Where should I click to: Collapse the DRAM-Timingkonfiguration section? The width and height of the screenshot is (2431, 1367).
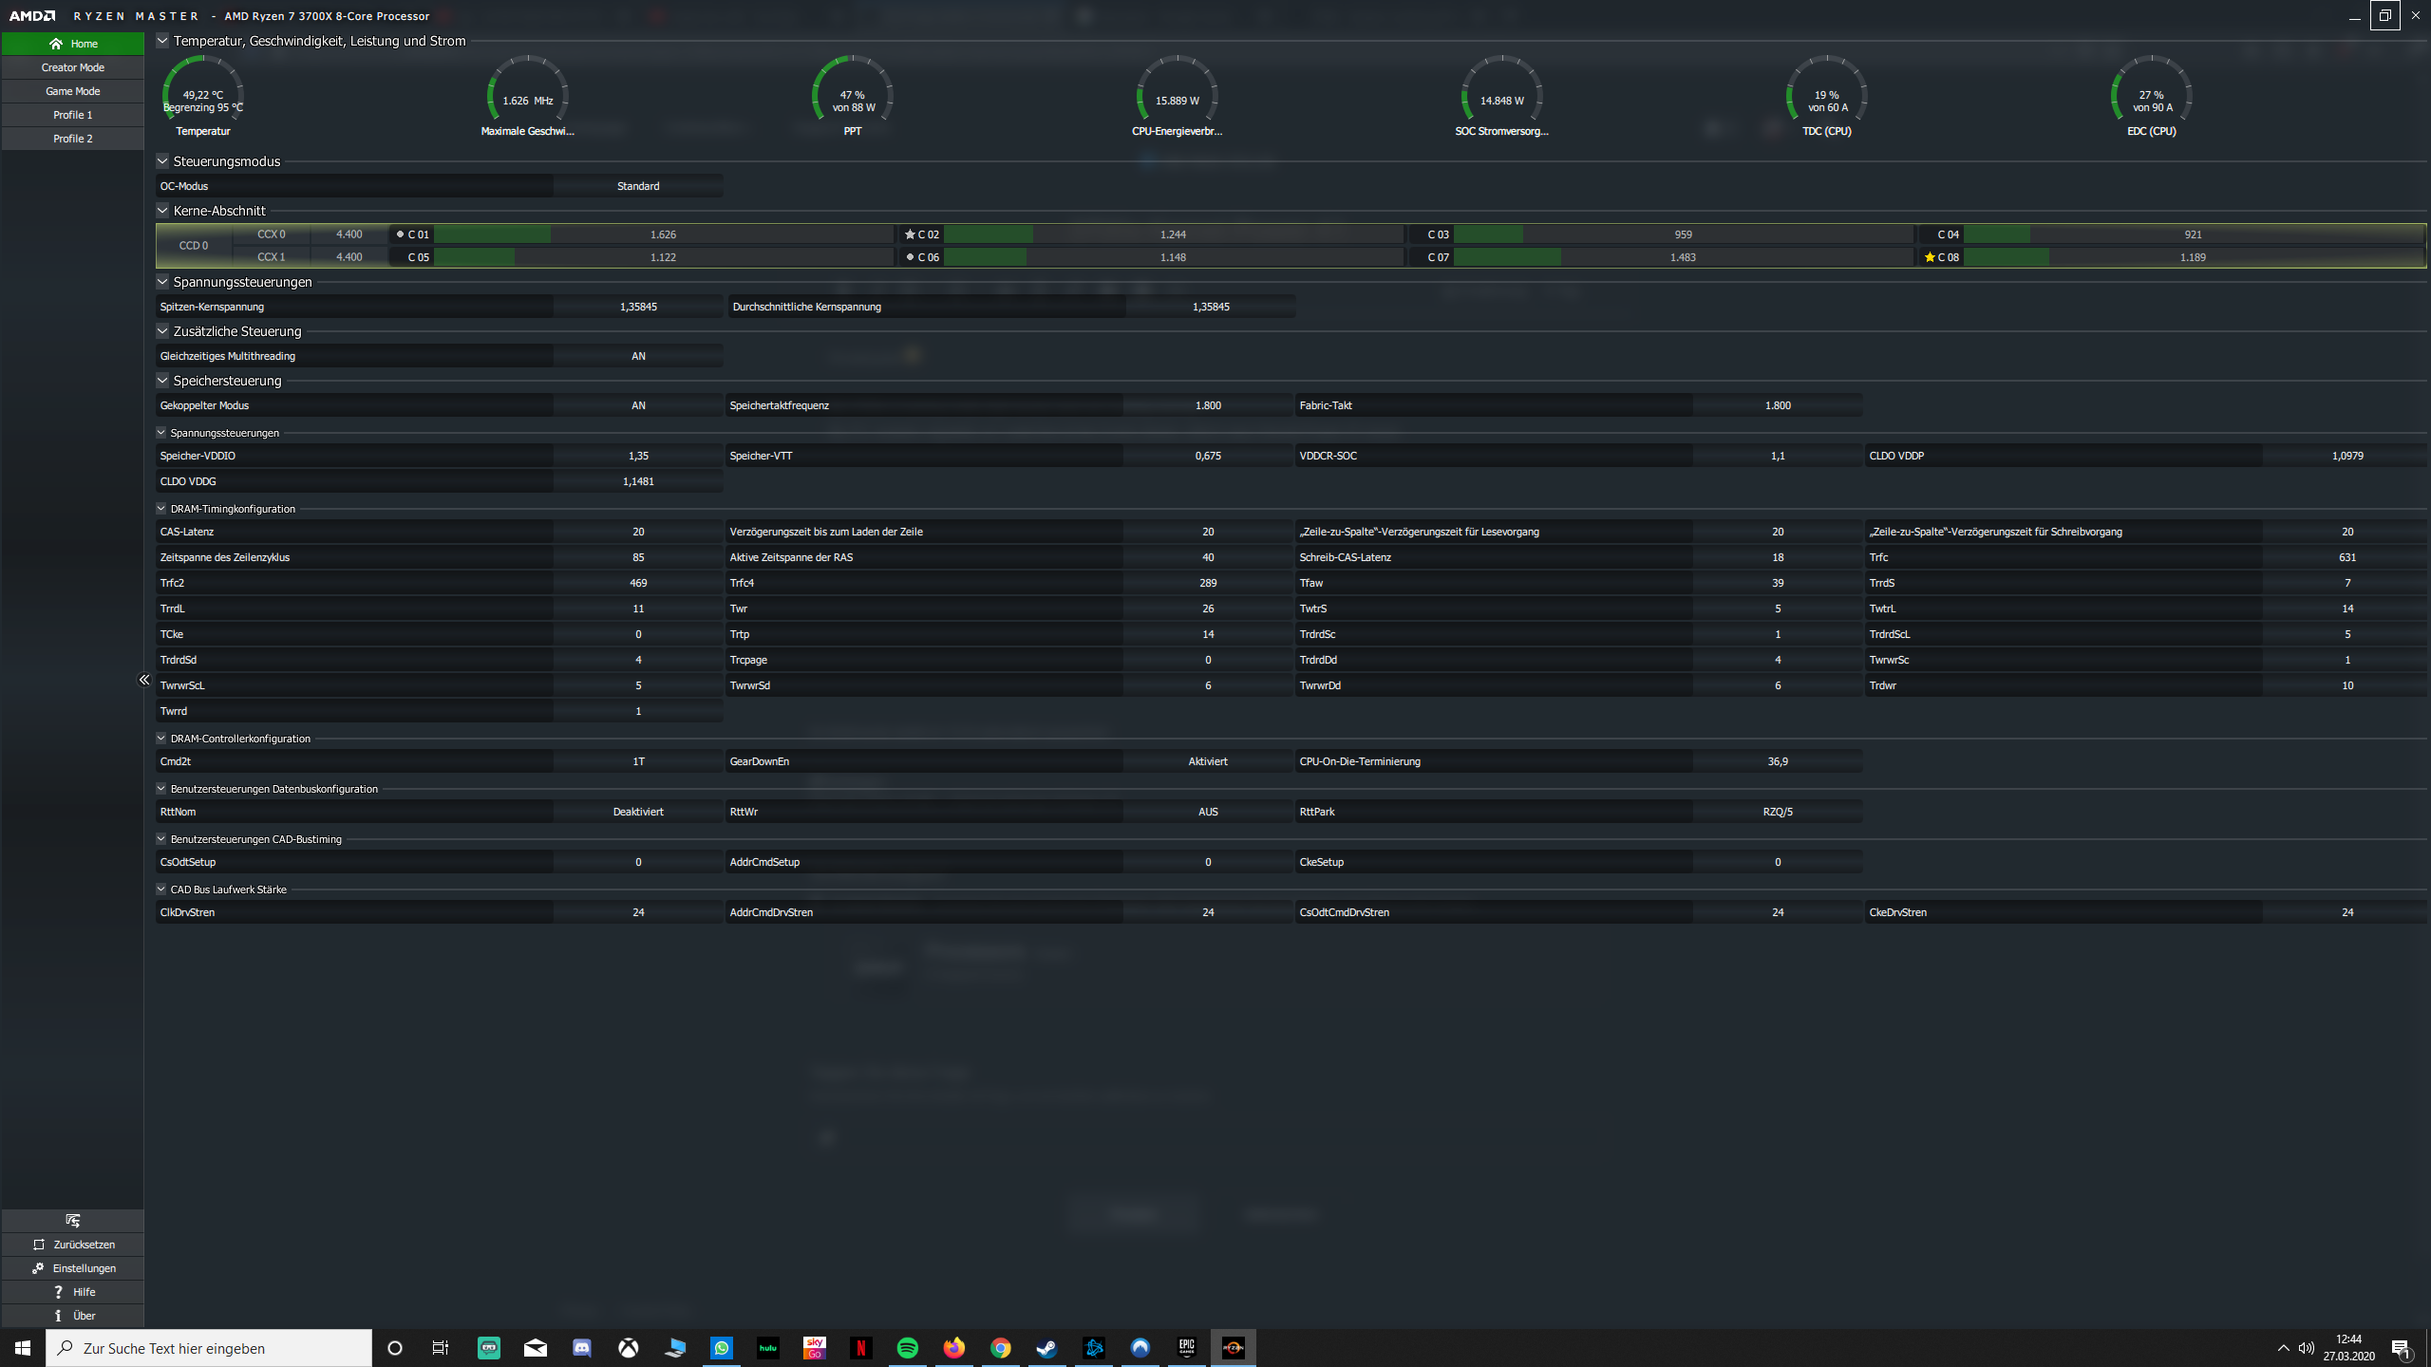(x=161, y=509)
